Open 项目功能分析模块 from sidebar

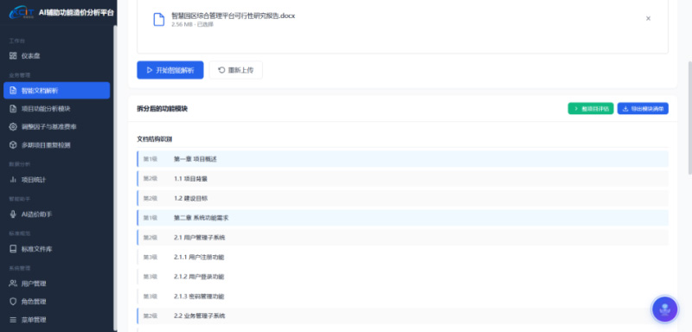click(x=56, y=108)
